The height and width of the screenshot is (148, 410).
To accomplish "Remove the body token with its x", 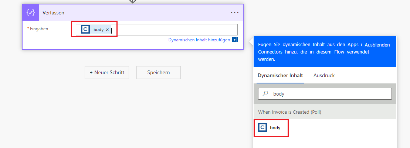I will 107,30.
